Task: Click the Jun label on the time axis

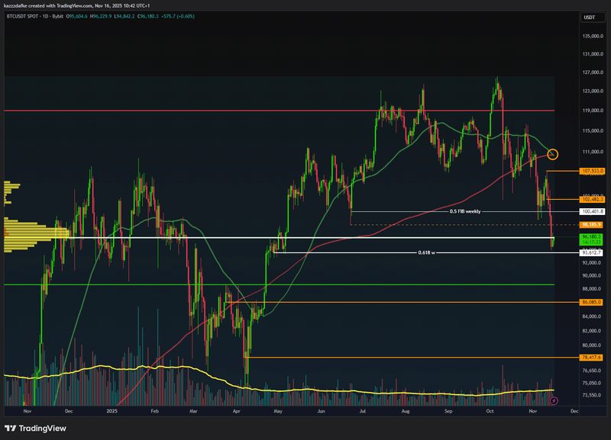Action: (321, 411)
